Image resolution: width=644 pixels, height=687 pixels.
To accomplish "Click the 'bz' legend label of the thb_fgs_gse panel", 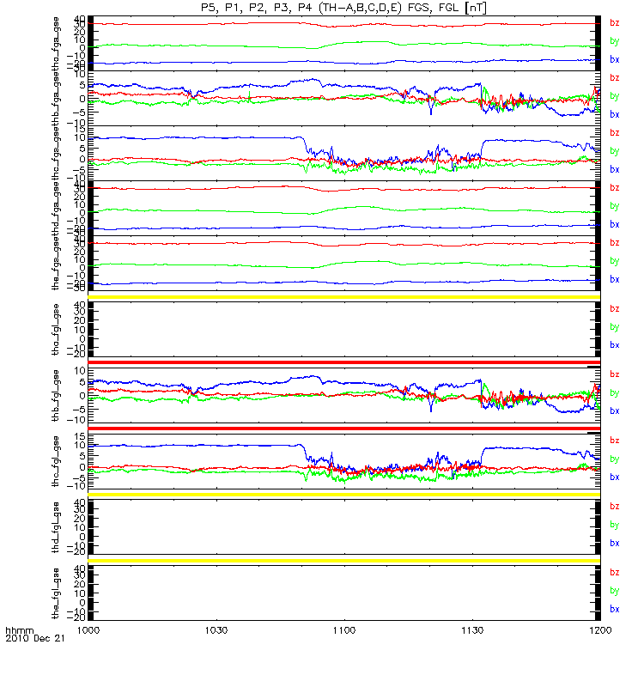I will pos(614,77).
